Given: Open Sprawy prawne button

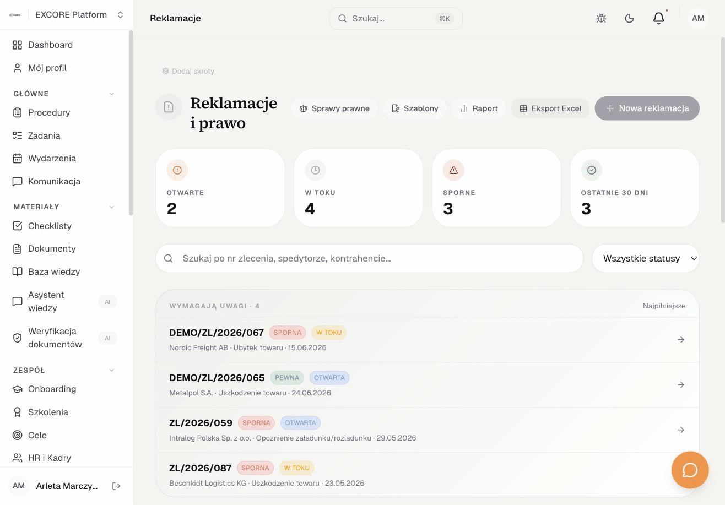Looking at the screenshot, I should (x=334, y=108).
